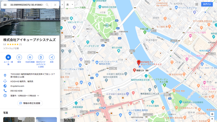Screen dimensions: 217x122
Task: Click the 共有 share icon
Action: pos(52,57)
